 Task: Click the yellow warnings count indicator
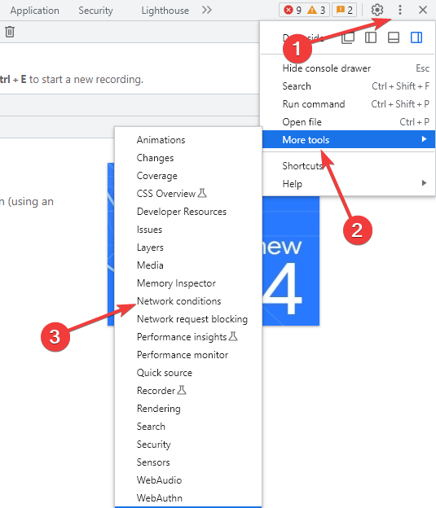click(316, 10)
